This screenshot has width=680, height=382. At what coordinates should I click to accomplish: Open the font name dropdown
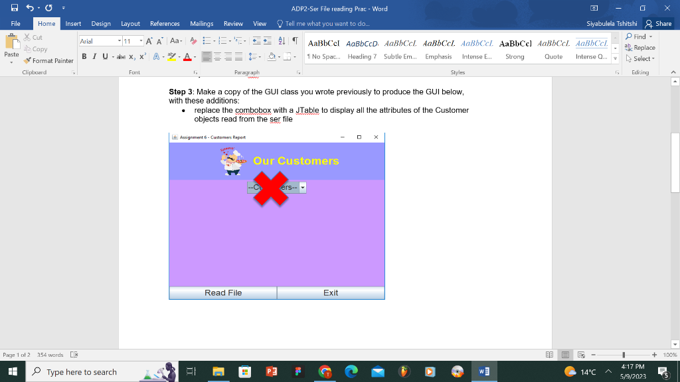click(x=120, y=41)
